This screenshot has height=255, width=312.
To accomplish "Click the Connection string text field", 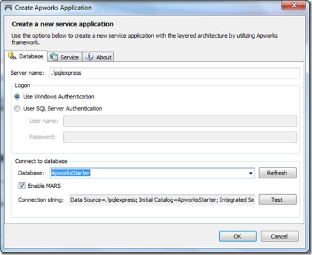I will (x=162, y=200).
